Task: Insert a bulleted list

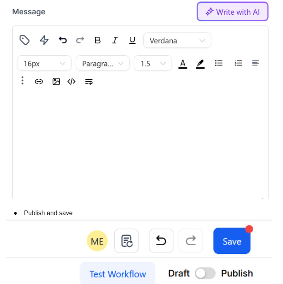Action: [219, 63]
